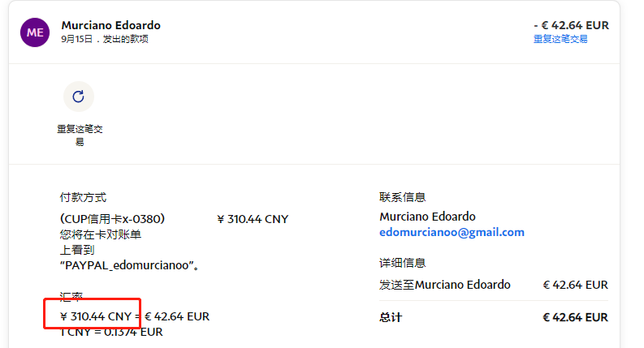Click the - € 42.64 EUR header amount

(x=571, y=25)
